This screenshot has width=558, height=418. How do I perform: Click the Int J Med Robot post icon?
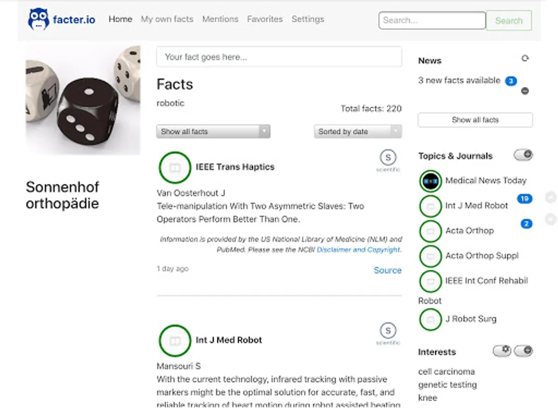click(175, 340)
